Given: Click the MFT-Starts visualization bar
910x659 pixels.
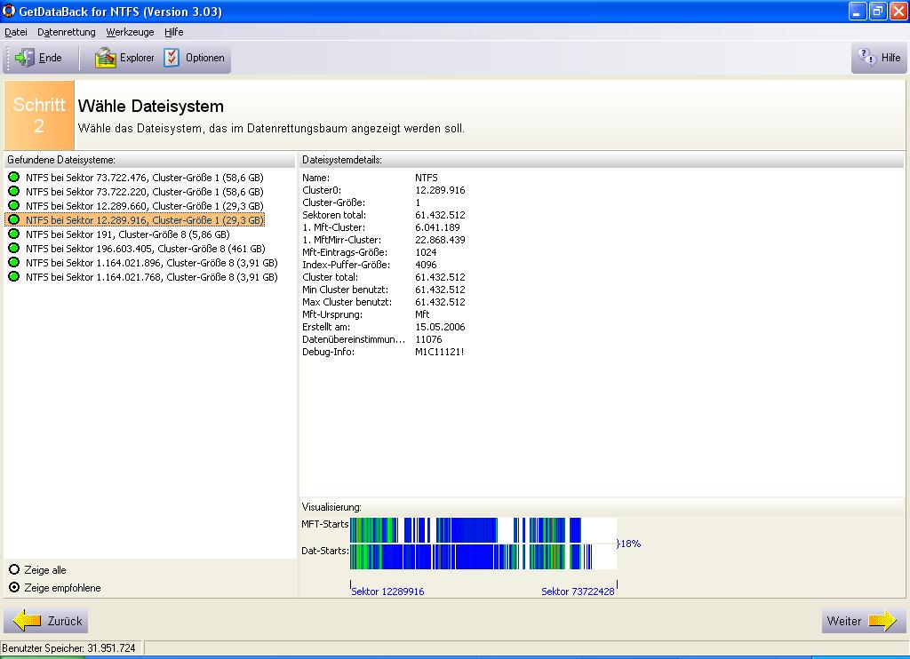Looking at the screenshot, I should tap(483, 530).
